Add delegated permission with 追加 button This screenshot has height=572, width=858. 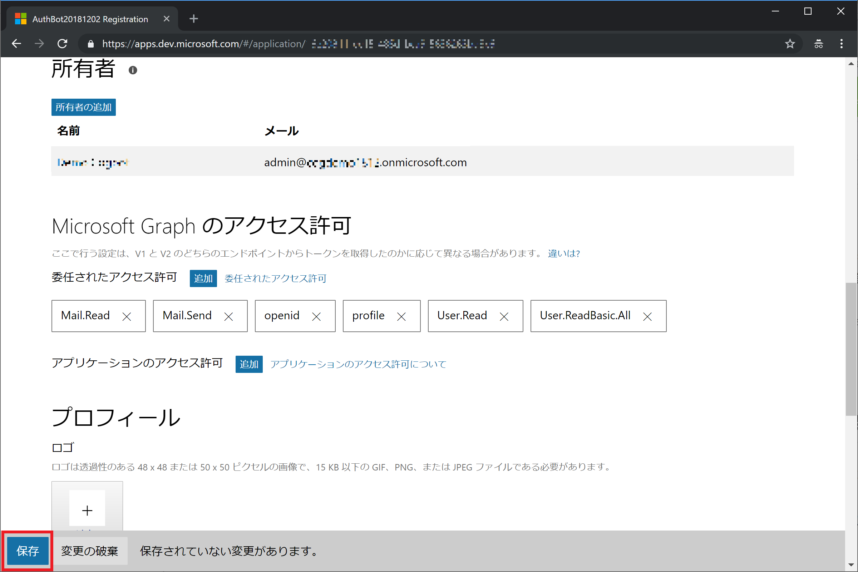203,278
